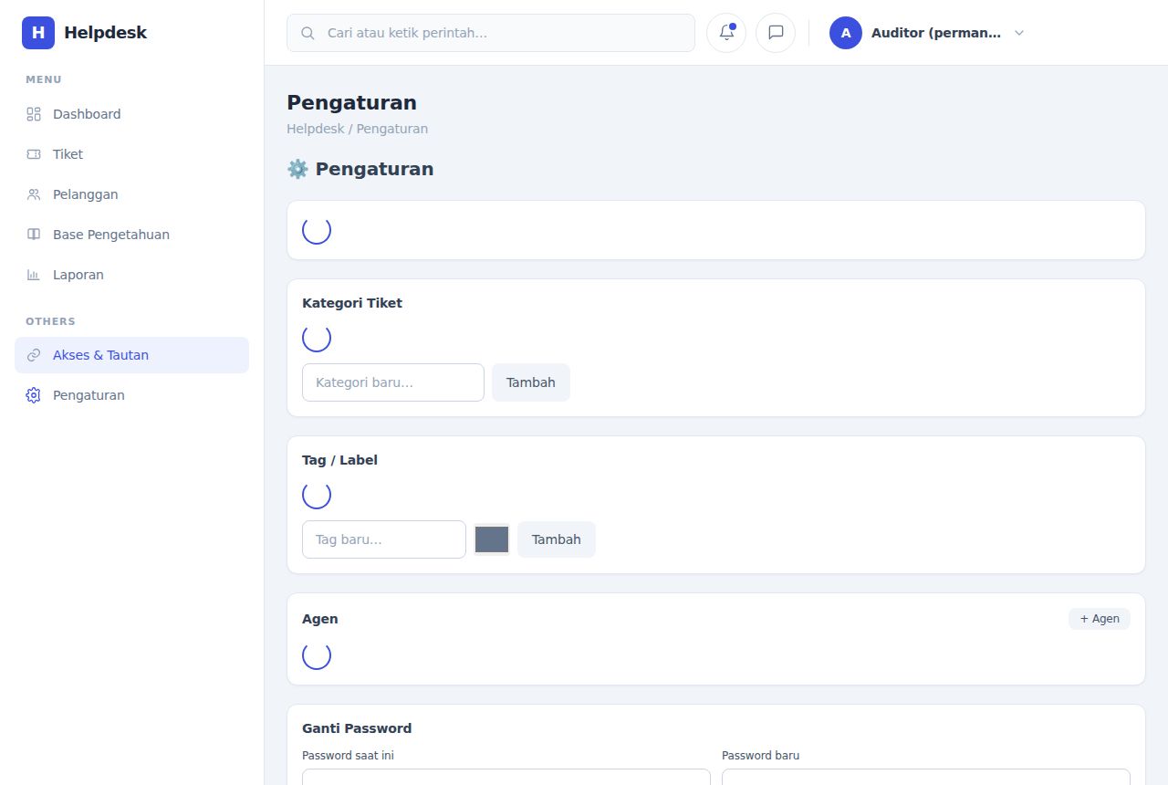
Task: Click the Helpdesk H logo icon
Action: click(38, 33)
